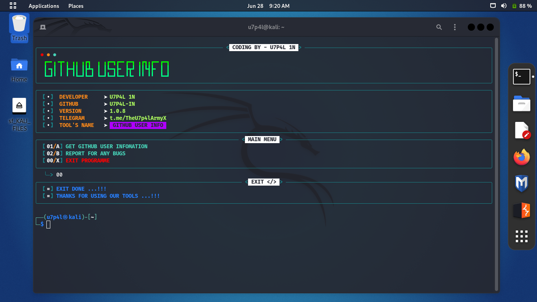The image size is (537, 302).
Task: Click the volume speaker icon
Action: tap(504, 6)
